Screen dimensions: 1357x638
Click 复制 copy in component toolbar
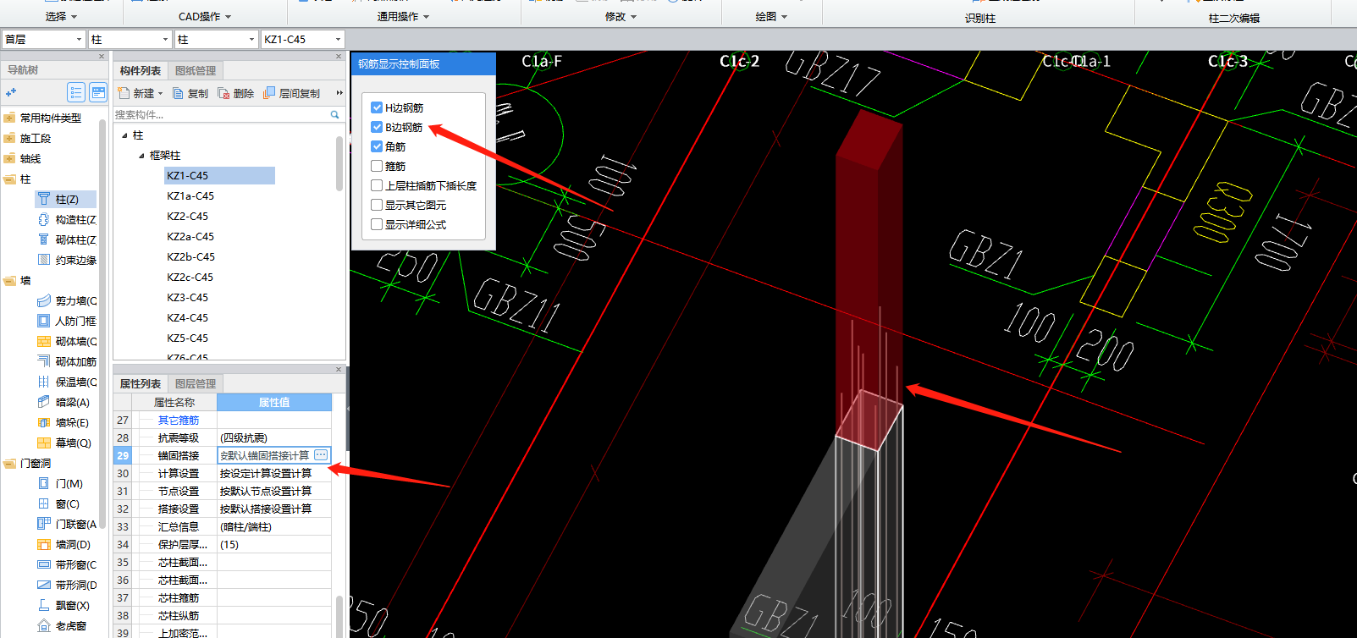[x=190, y=93]
